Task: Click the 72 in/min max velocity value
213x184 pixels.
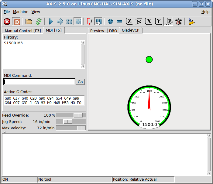Action: pos(46,128)
